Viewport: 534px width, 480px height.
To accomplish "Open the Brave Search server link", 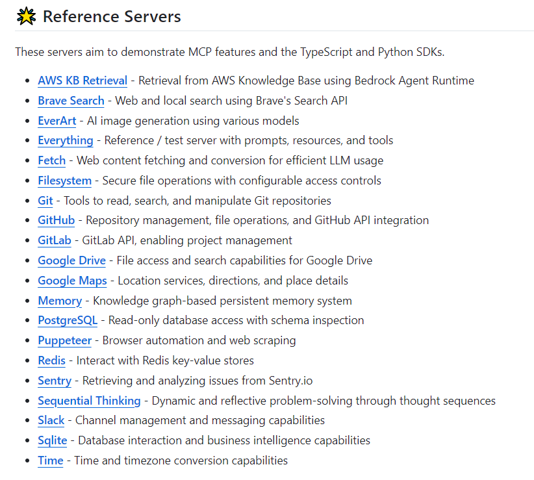I will tap(71, 101).
